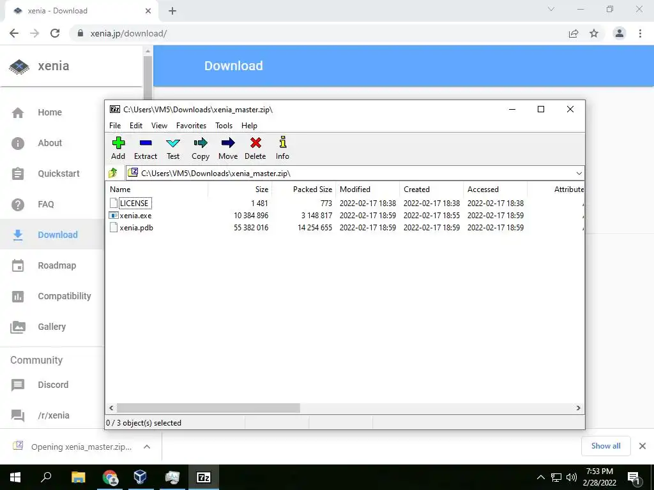Image resolution: width=654 pixels, height=490 pixels.
Task: Open a new Chrome tab
Action: [x=172, y=11]
